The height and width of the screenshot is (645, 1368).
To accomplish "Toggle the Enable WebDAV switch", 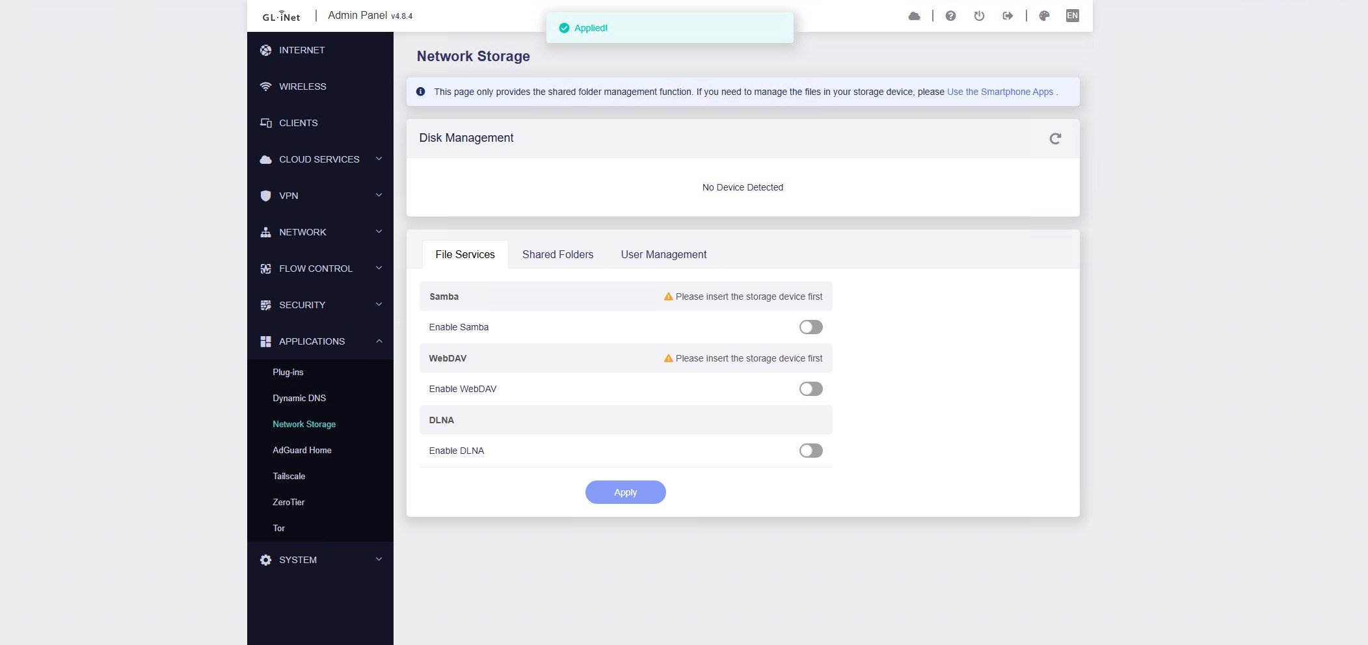I will click(x=811, y=389).
